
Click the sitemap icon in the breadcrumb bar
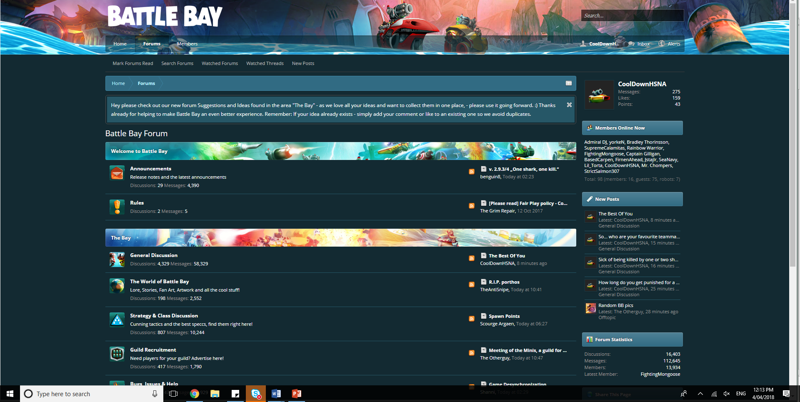[569, 83]
